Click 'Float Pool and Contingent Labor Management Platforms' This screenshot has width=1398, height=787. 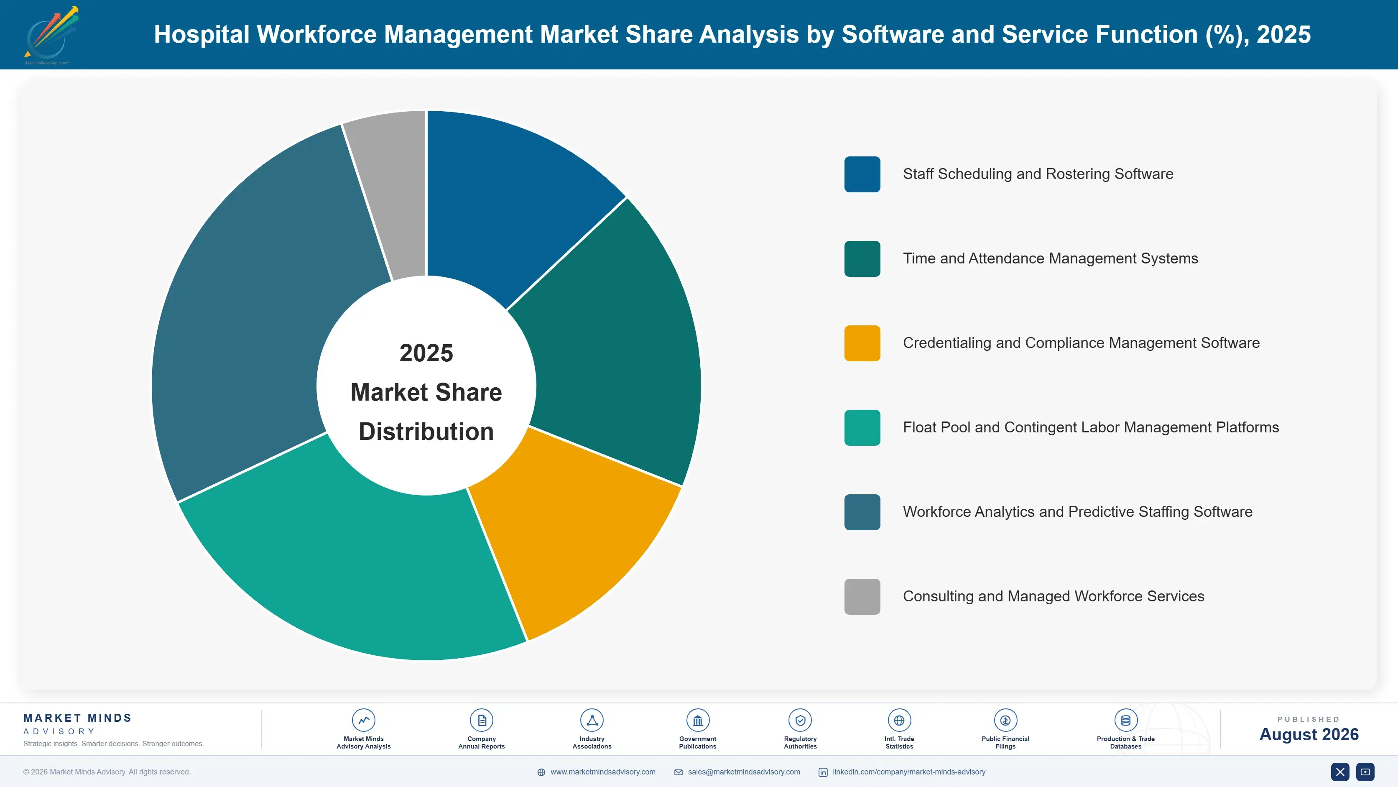1091,428
